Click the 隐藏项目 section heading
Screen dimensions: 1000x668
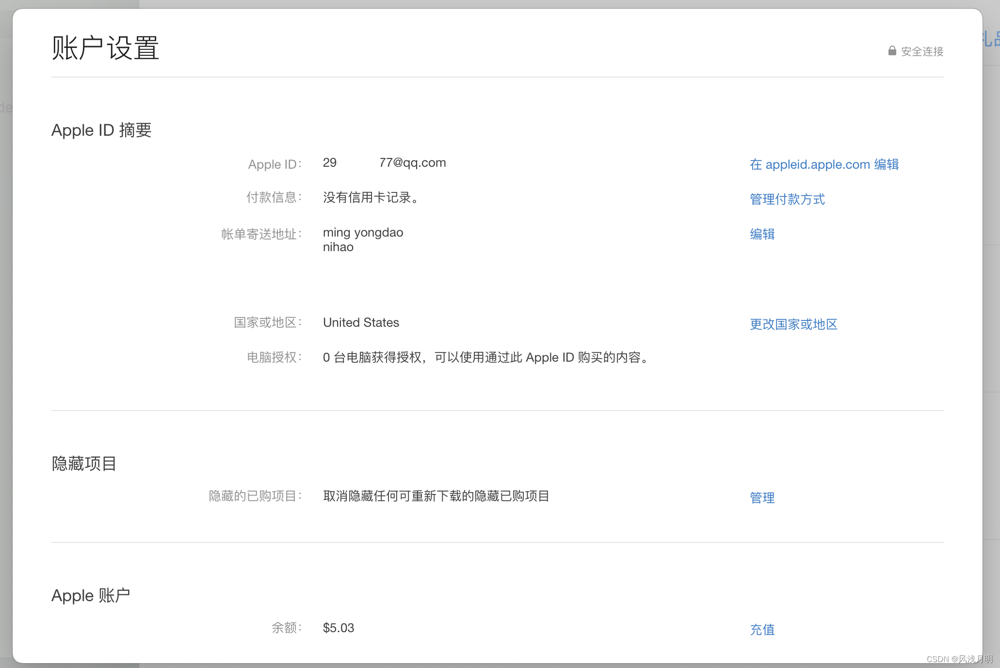coord(84,464)
